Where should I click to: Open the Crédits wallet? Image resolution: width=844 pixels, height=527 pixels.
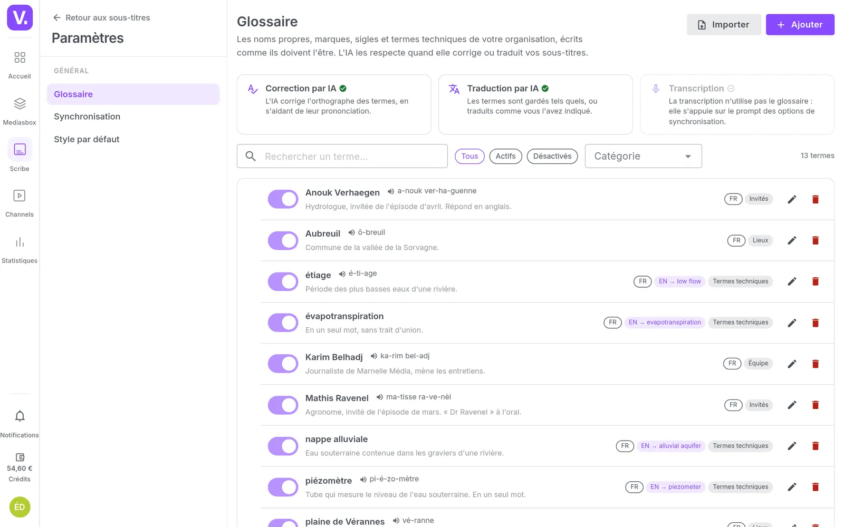pyautogui.click(x=20, y=467)
